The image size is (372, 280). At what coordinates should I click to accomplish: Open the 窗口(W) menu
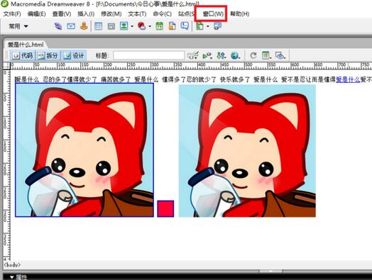coord(213,14)
